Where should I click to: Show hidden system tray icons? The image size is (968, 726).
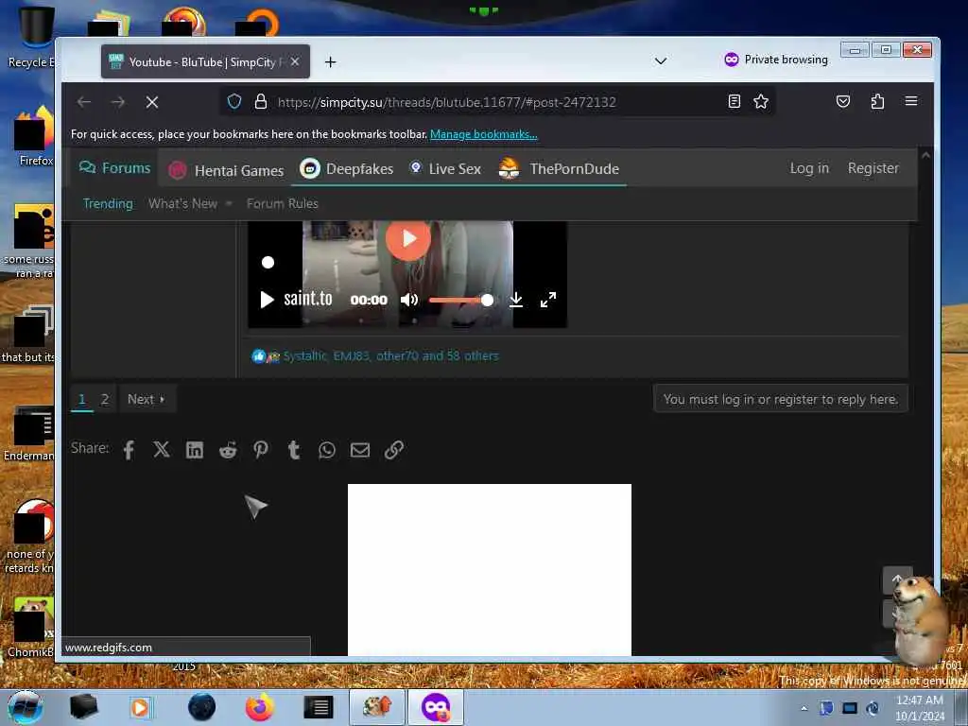pos(804,708)
